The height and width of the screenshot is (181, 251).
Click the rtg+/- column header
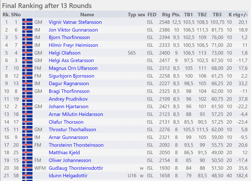(240, 15)
